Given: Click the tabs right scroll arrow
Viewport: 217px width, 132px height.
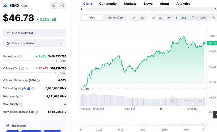Looking at the screenshot, I should [x=216, y=9].
